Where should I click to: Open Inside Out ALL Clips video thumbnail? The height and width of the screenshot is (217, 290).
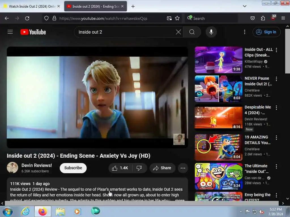(x=218, y=60)
